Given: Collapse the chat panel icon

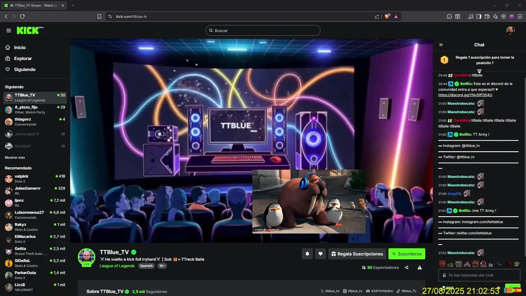Looking at the screenshot, I should [x=441, y=45].
